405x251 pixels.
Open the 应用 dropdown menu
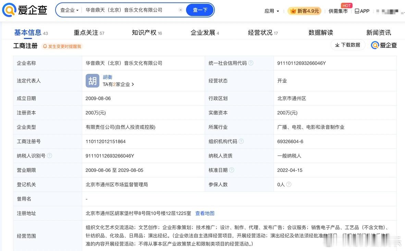point(272,11)
